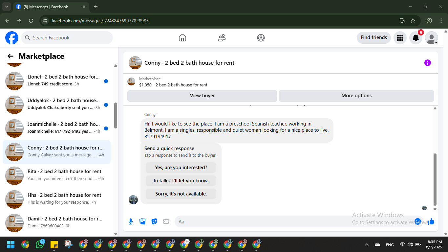Image resolution: width=448 pixels, height=252 pixels.
Task: Show hidden system tray icons
Action: 367,244
